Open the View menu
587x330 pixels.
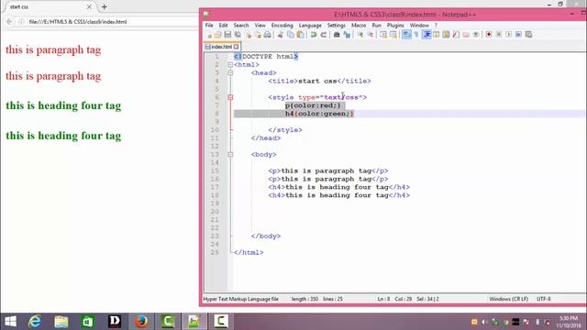pyautogui.click(x=260, y=25)
